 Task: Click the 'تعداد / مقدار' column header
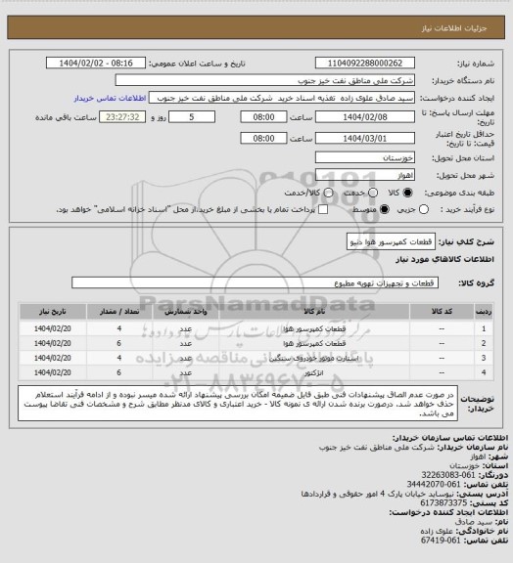point(119,312)
